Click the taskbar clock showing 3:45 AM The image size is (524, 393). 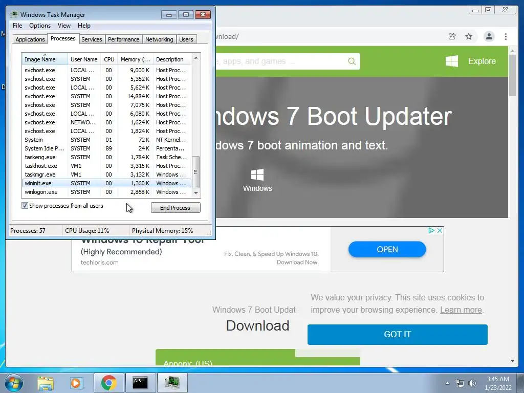[498, 383]
